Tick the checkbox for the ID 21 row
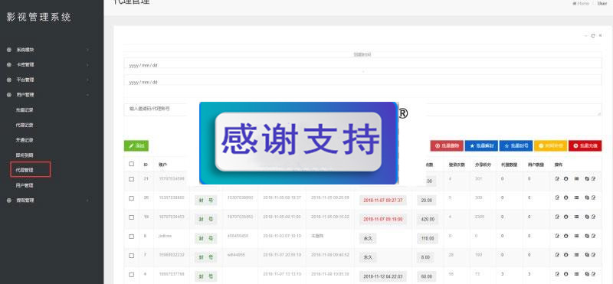The width and height of the screenshot is (613, 284). 131,179
